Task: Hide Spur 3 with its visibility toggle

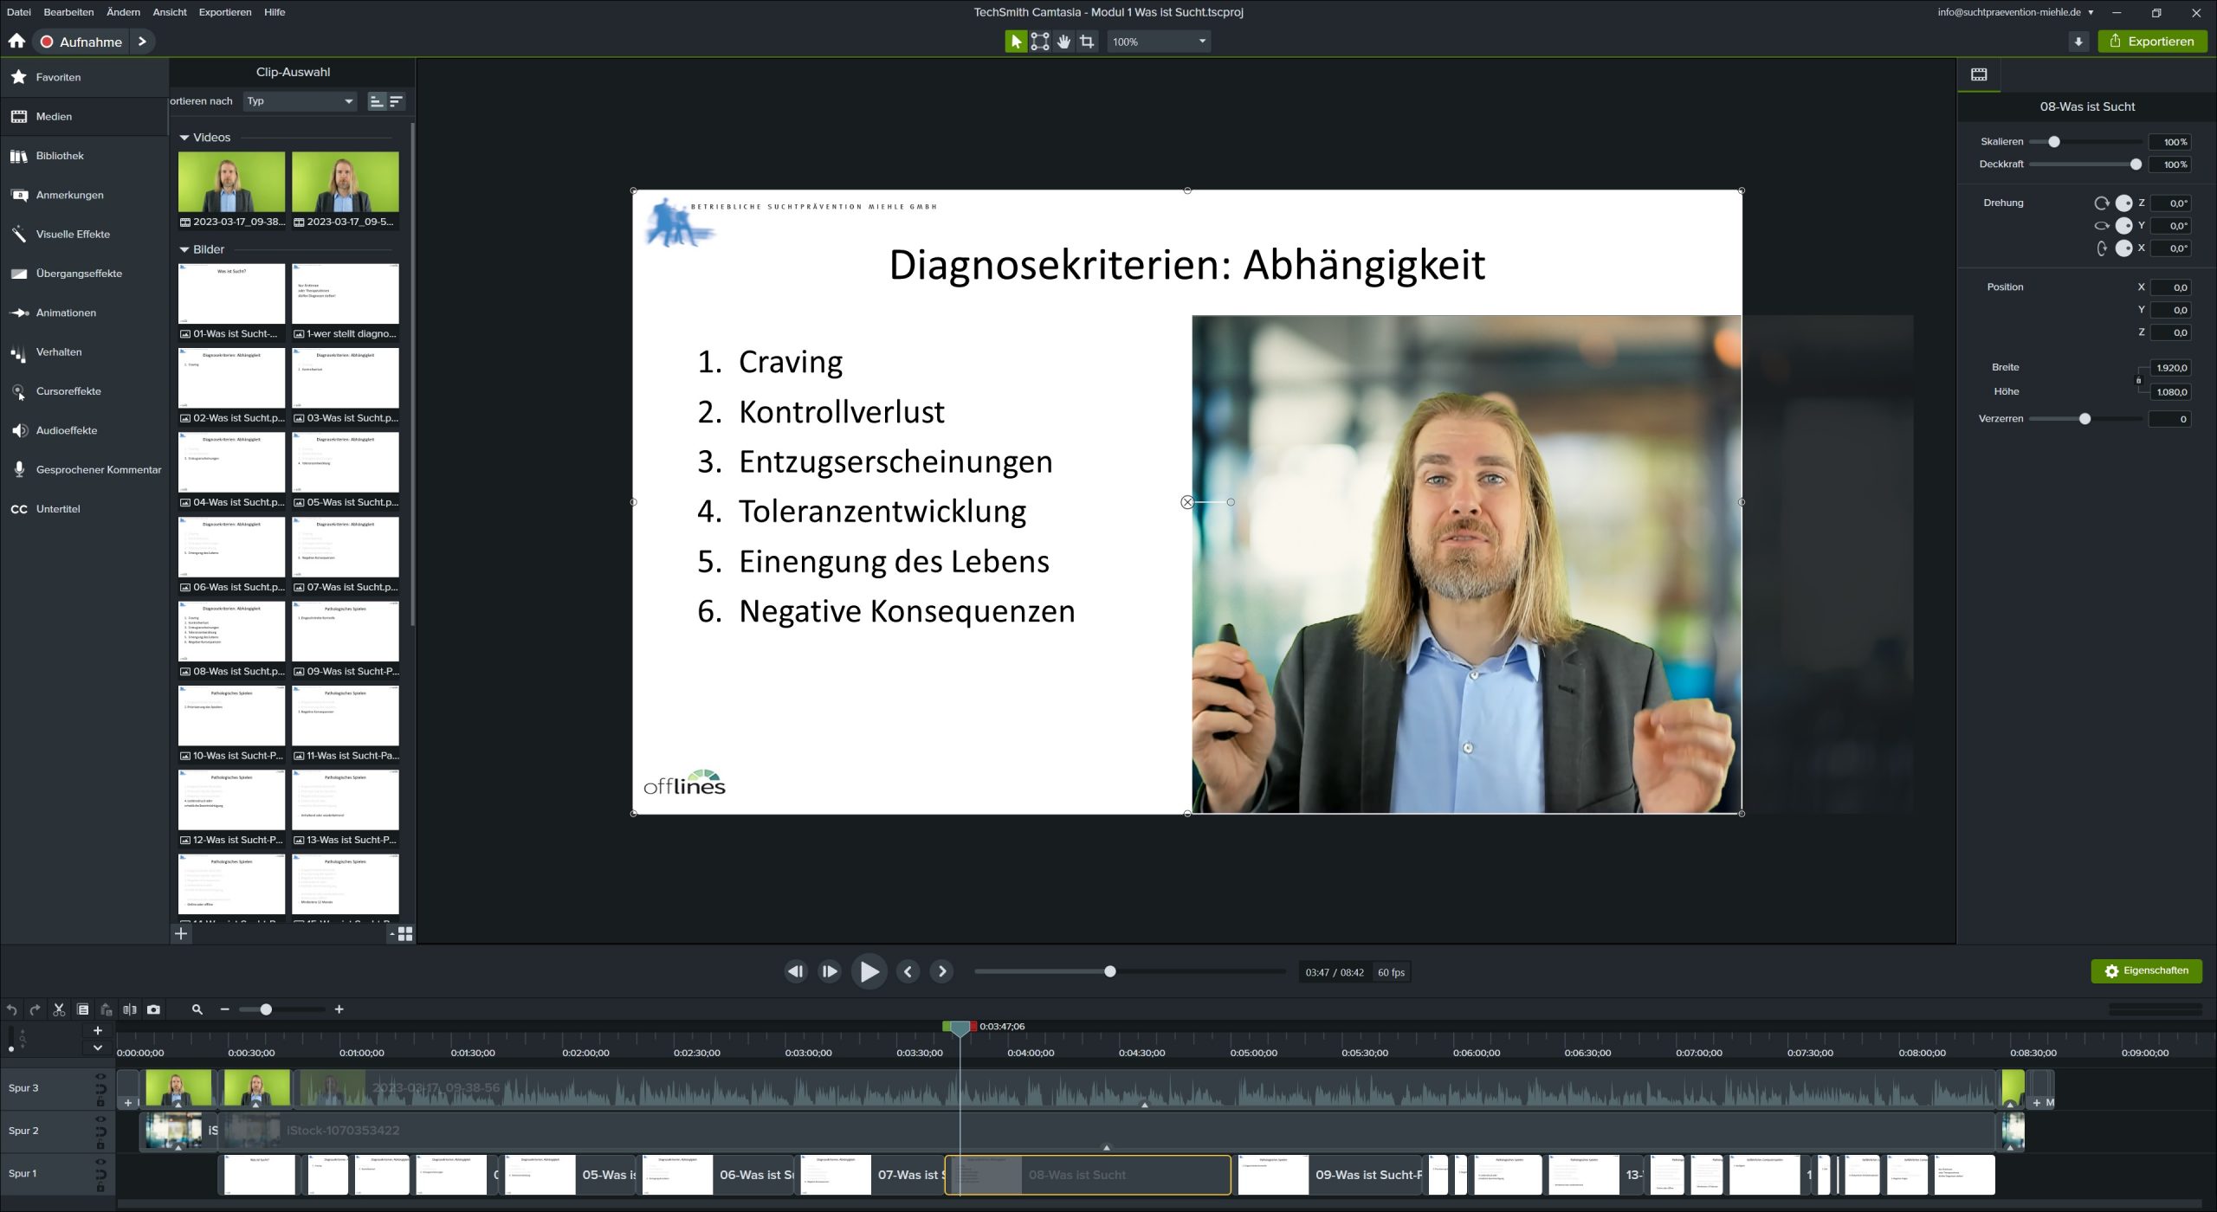Action: click(x=100, y=1076)
